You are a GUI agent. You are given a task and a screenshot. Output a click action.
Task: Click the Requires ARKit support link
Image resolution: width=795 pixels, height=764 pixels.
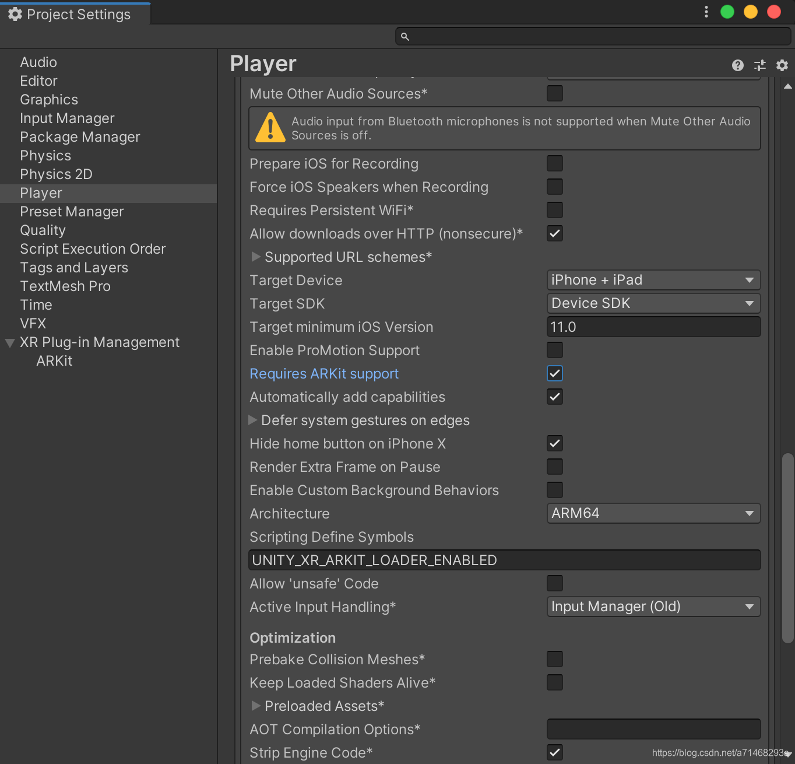click(x=324, y=373)
